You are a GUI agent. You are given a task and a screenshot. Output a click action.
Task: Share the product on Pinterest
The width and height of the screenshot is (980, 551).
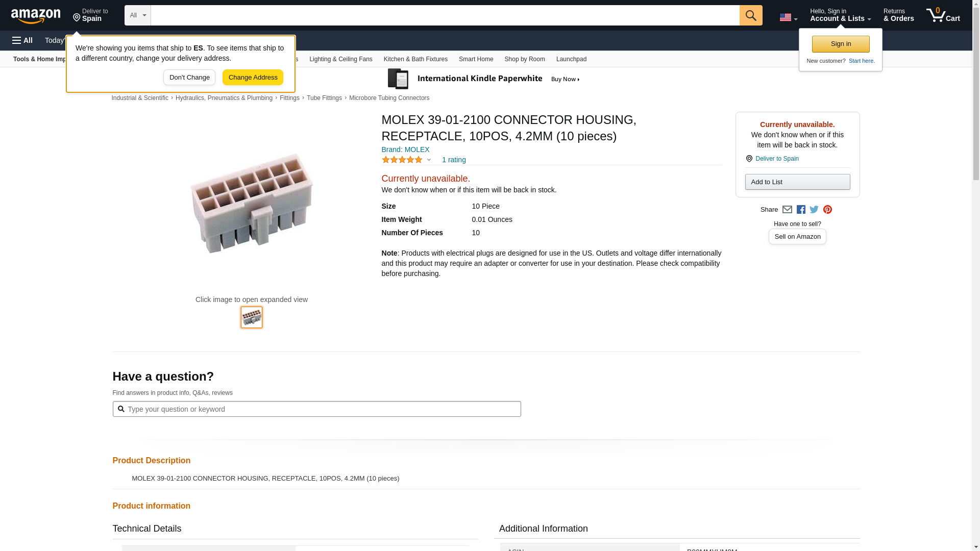[x=827, y=210]
